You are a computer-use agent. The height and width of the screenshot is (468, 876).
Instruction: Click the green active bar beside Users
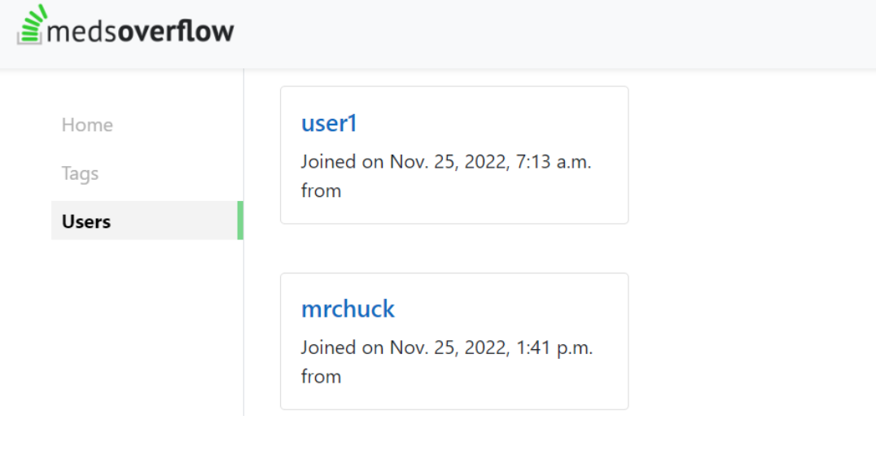240,221
